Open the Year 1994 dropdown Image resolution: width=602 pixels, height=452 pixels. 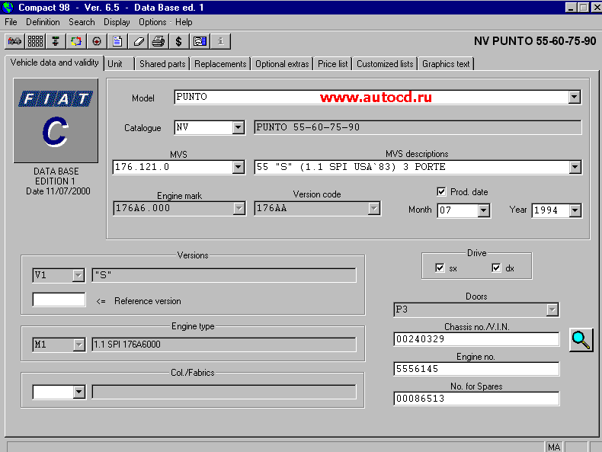[x=575, y=210]
